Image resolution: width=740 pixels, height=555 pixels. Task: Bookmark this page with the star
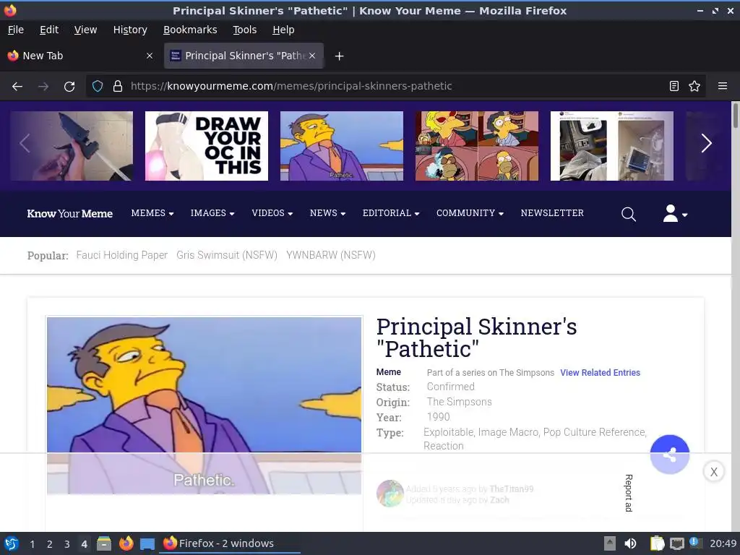[x=694, y=86]
